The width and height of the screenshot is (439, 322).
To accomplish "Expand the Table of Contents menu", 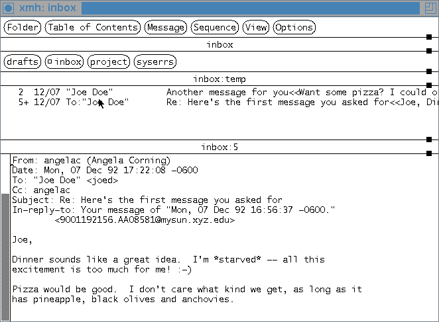I will (x=93, y=27).
